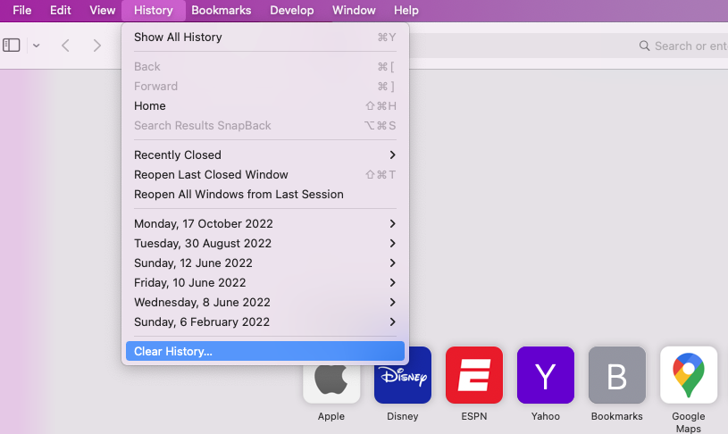
Task: Expand Friday, 10 June 2022 history
Action: pos(265,283)
